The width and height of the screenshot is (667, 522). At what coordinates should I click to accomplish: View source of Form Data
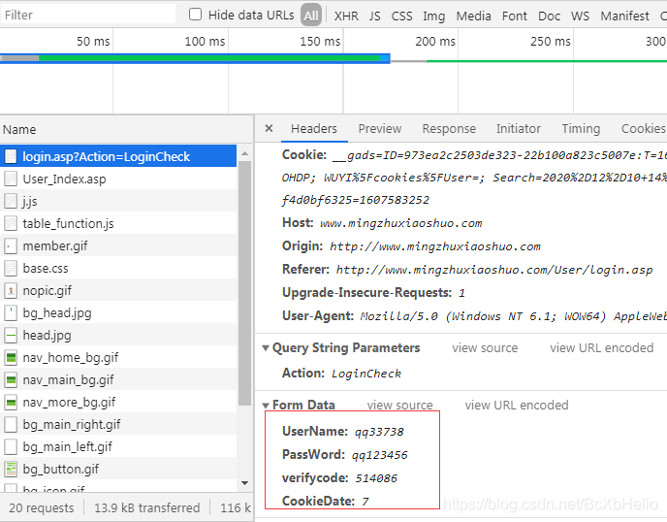[x=399, y=405]
